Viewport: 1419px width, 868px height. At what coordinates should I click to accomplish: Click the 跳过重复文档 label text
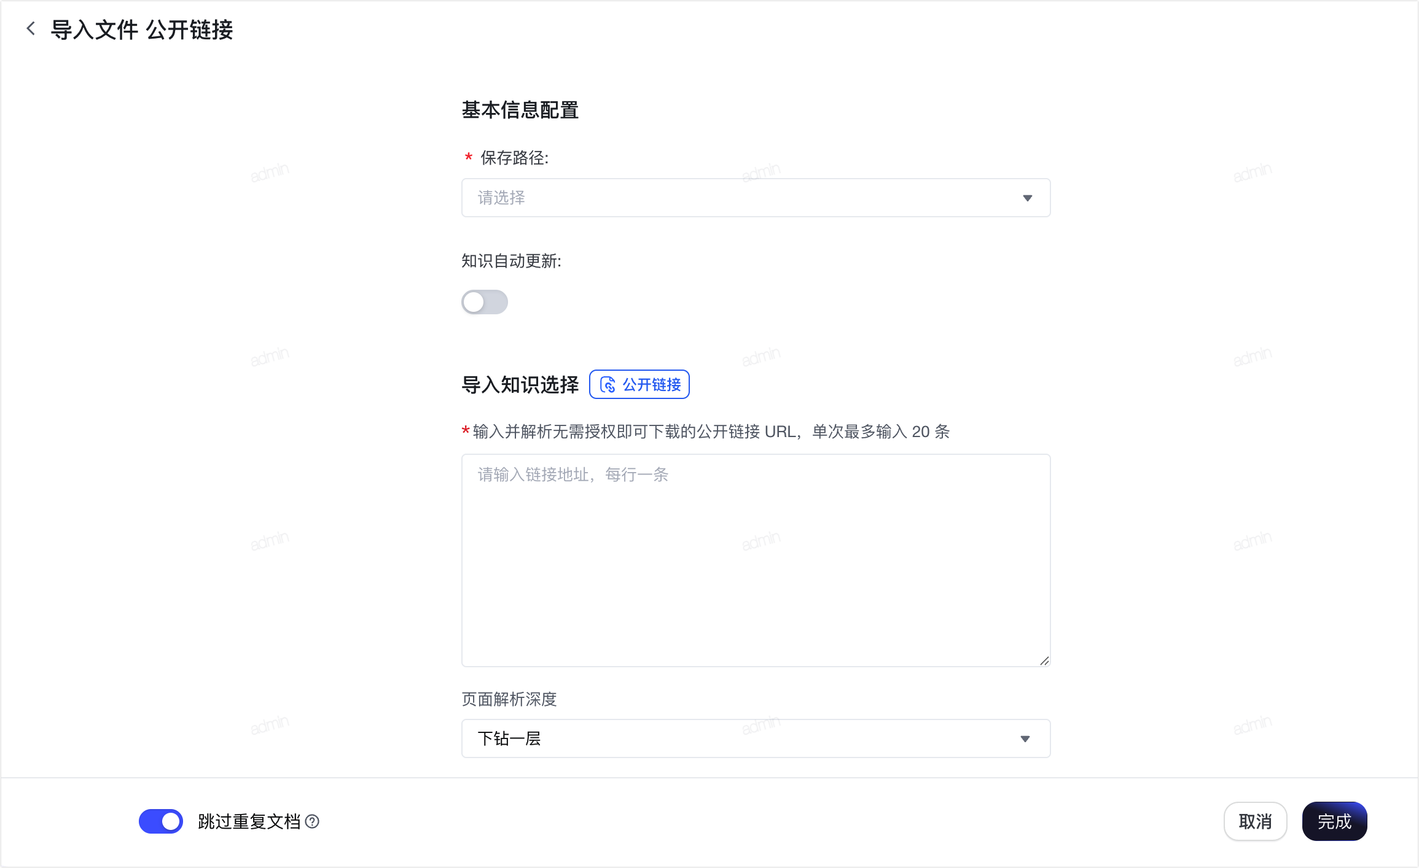point(249,821)
